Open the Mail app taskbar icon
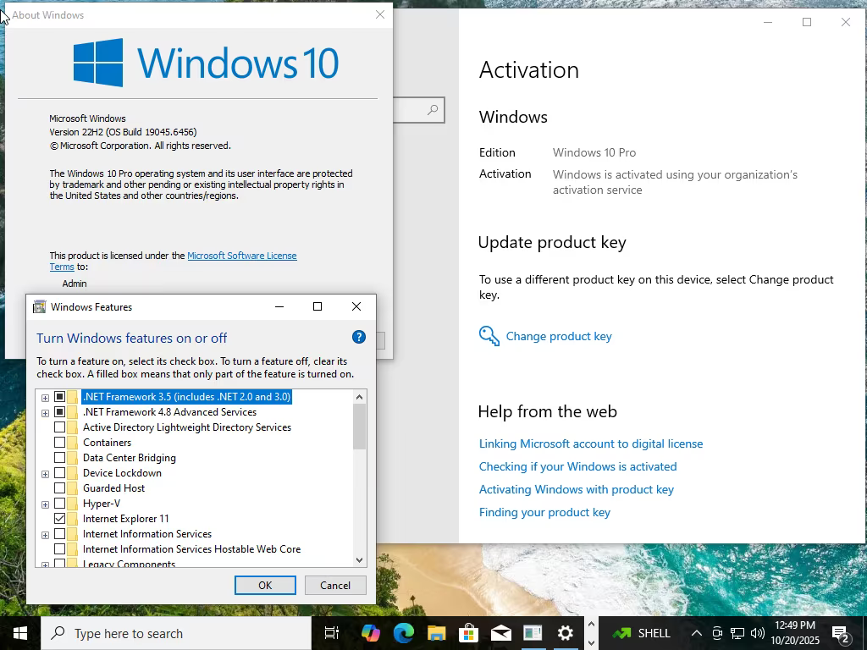Image resolution: width=867 pixels, height=650 pixels. (501, 633)
